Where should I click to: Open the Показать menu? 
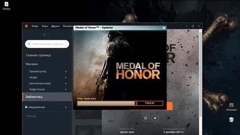pyautogui.click(x=68, y=26)
